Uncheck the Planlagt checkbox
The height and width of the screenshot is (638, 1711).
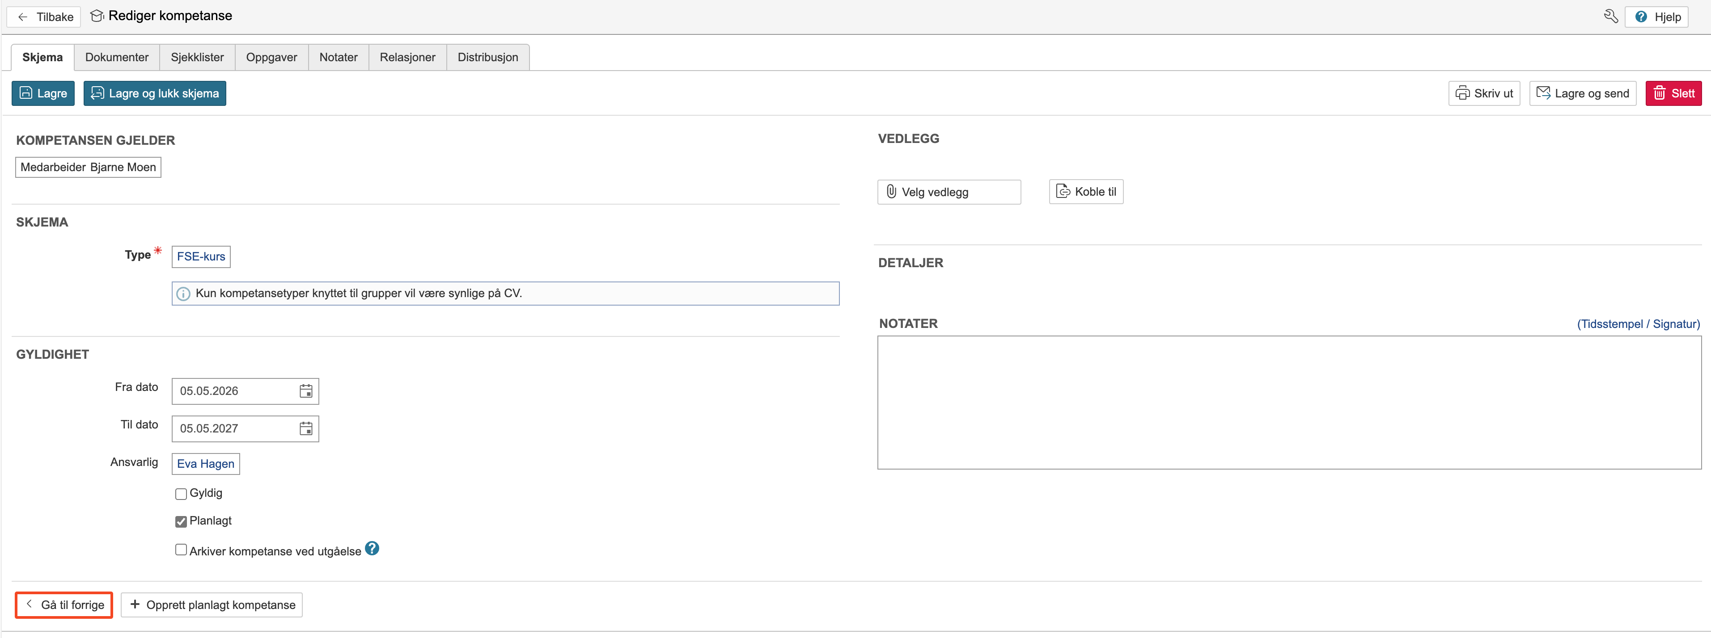[181, 522]
